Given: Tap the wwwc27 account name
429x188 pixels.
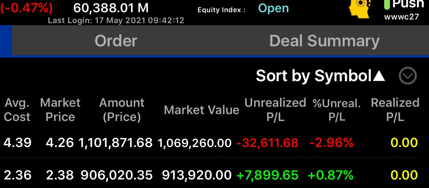Looking at the screenshot, I should click(x=401, y=17).
